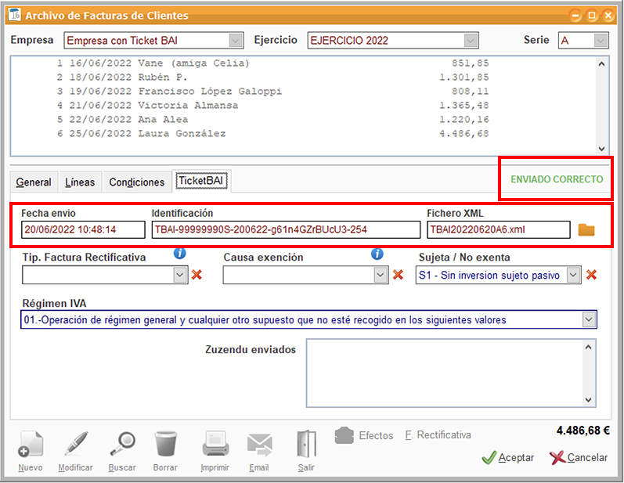Click the Salir door icon
The image size is (624, 483).
coord(306,444)
